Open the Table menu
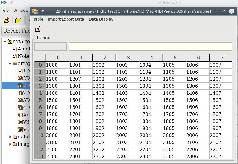This screenshot has height=164, width=238. tap(38, 19)
